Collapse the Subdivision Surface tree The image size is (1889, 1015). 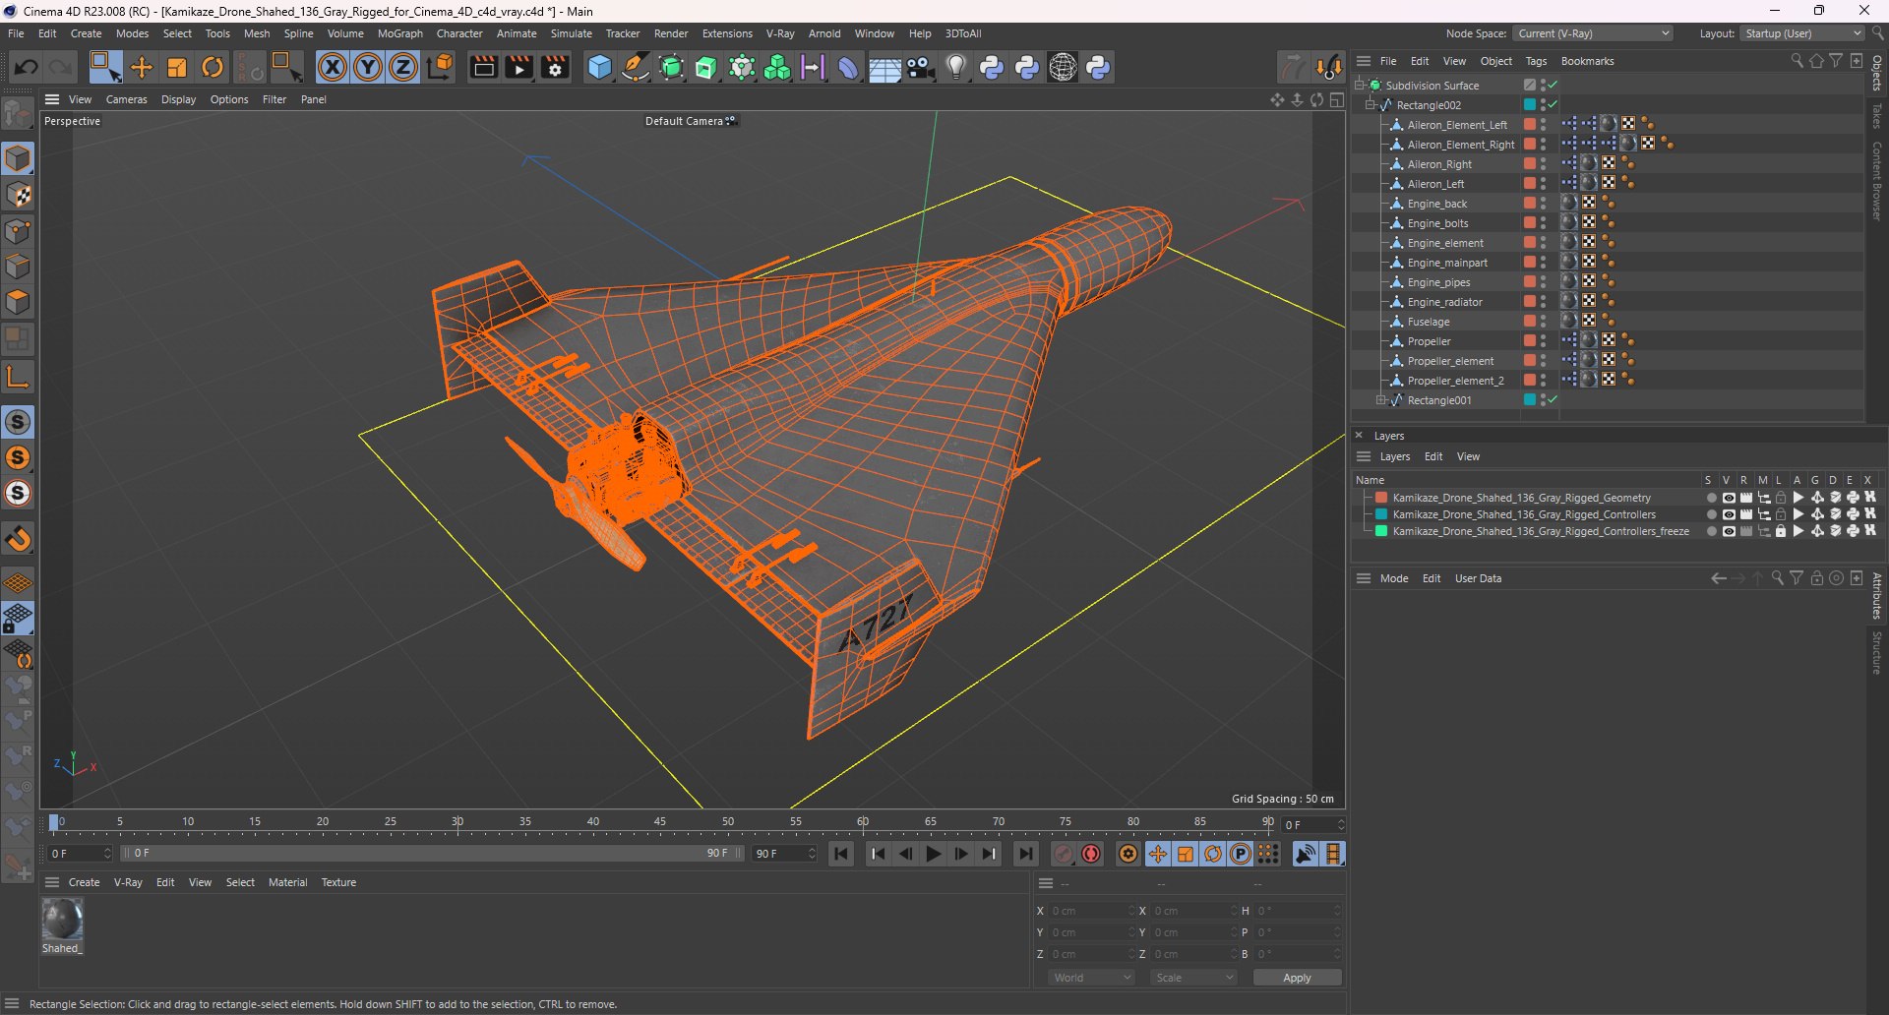point(1361,86)
